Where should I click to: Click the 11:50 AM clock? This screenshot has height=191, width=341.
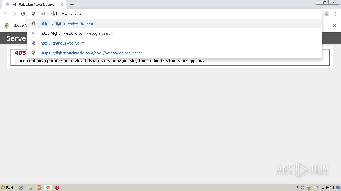coord(327,188)
